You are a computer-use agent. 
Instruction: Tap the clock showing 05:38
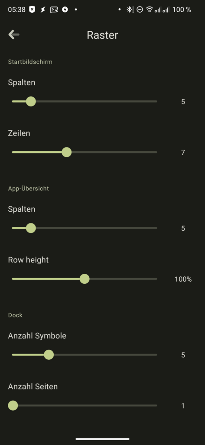coord(17,10)
